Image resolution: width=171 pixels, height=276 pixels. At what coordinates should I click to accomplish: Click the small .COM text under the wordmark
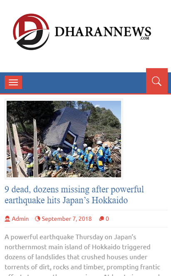point(144,38)
